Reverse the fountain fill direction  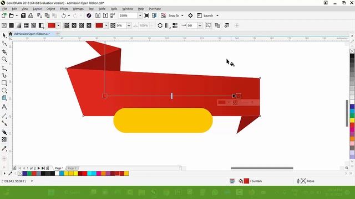click(x=160, y=25)
